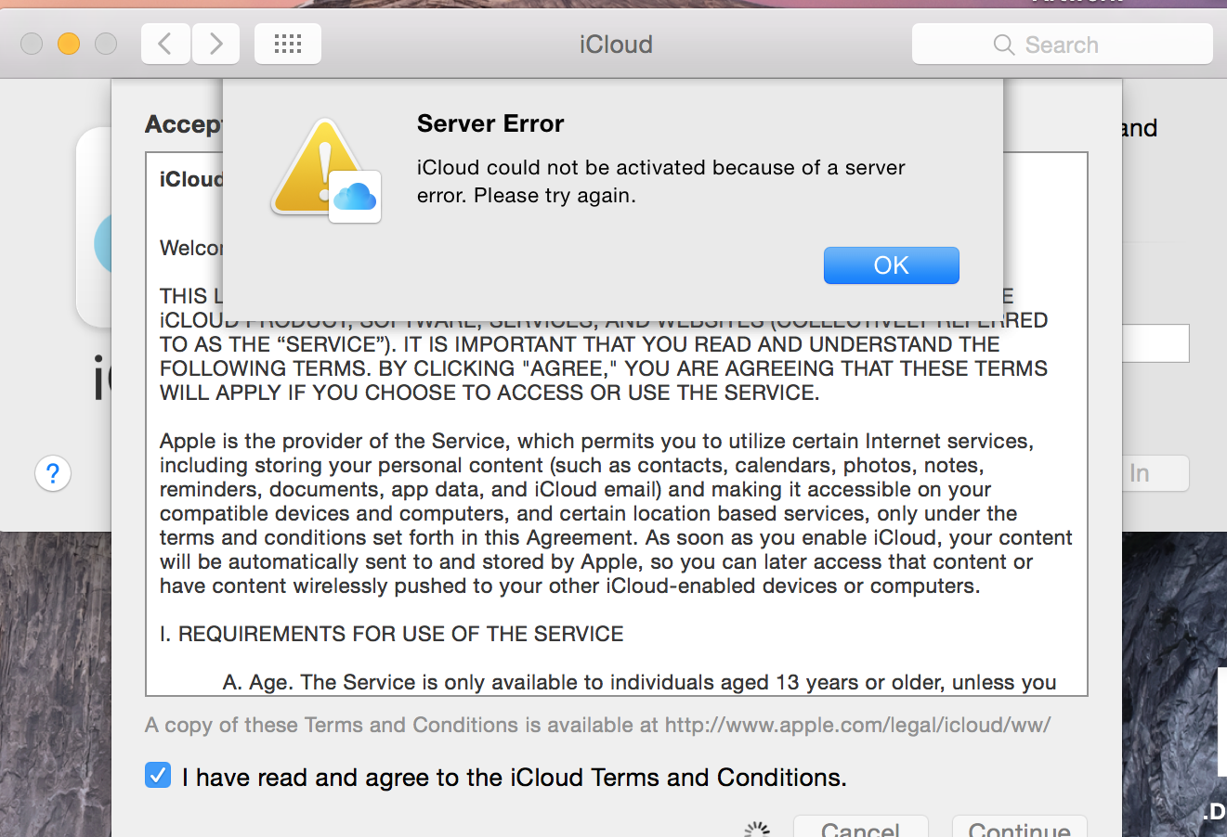1227x837 pixels.
Task: Go back with the toolbar back arrow
Action: pos(165,44)
